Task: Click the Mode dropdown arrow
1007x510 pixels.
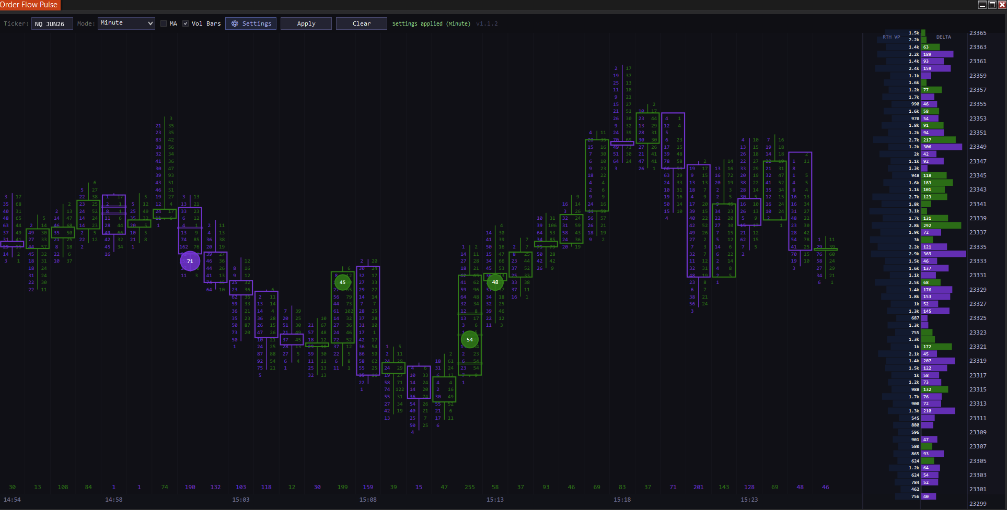Action: click(150, 23)
